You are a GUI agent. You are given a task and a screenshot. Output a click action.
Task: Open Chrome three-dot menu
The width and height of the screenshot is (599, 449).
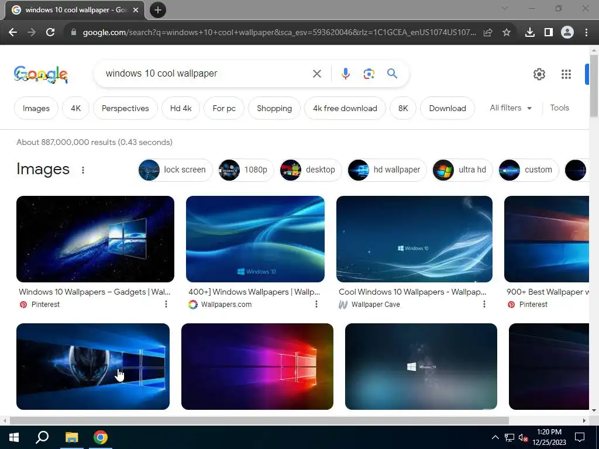pyautogui.click(x=586, y=33)
